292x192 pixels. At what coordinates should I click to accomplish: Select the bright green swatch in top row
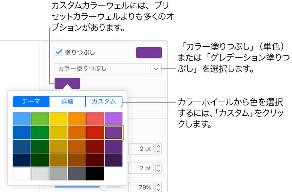point(40,119)
